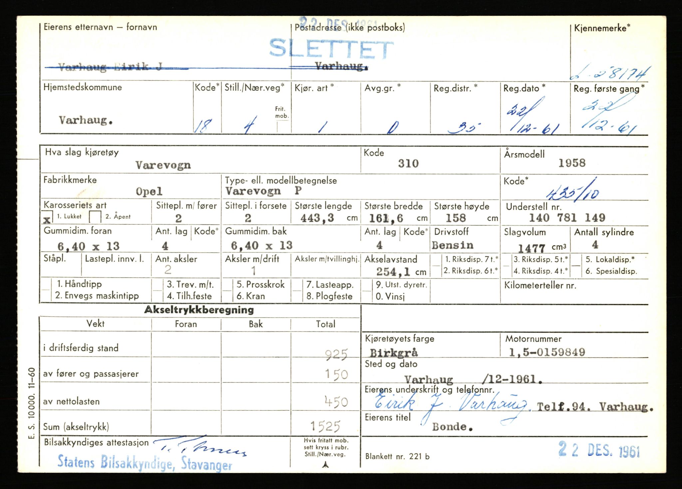Click the handwritten Still./Nær.veg value '4'
The image size is (682, 489).
pyautogui.click(x=250, y=125)
